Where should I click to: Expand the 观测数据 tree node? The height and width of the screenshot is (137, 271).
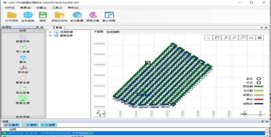pos(50,32)
